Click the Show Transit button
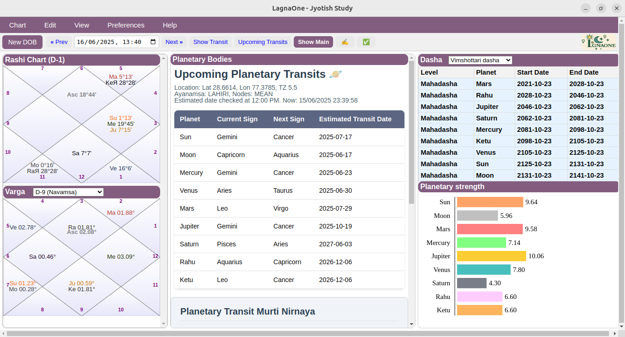The height and width of the screenshot is (337, 625). (x=210, y=42)
